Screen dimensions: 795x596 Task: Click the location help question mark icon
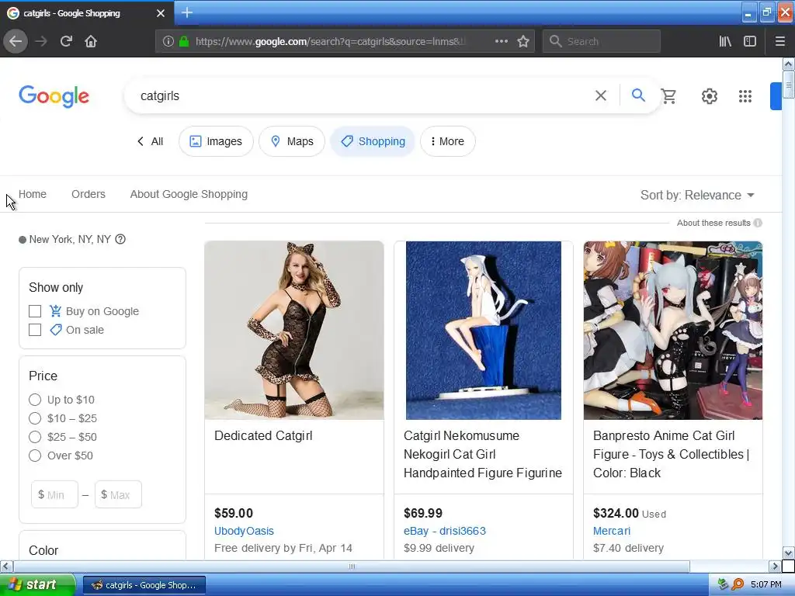(120, 239)
